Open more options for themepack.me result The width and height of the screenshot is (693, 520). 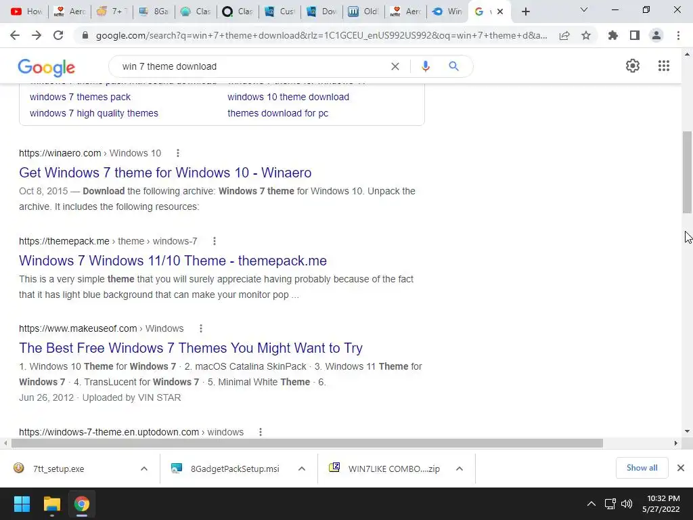(215, 241)
